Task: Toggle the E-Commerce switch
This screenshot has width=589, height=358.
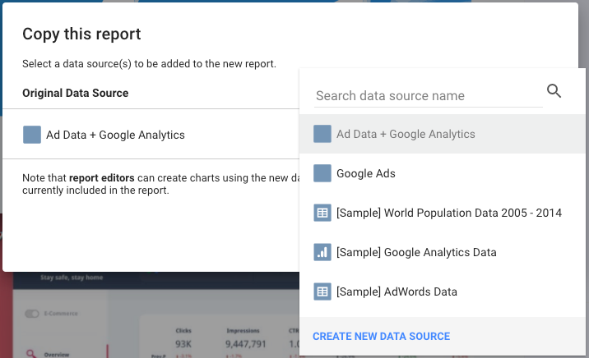Action: [x=33, y=313]
